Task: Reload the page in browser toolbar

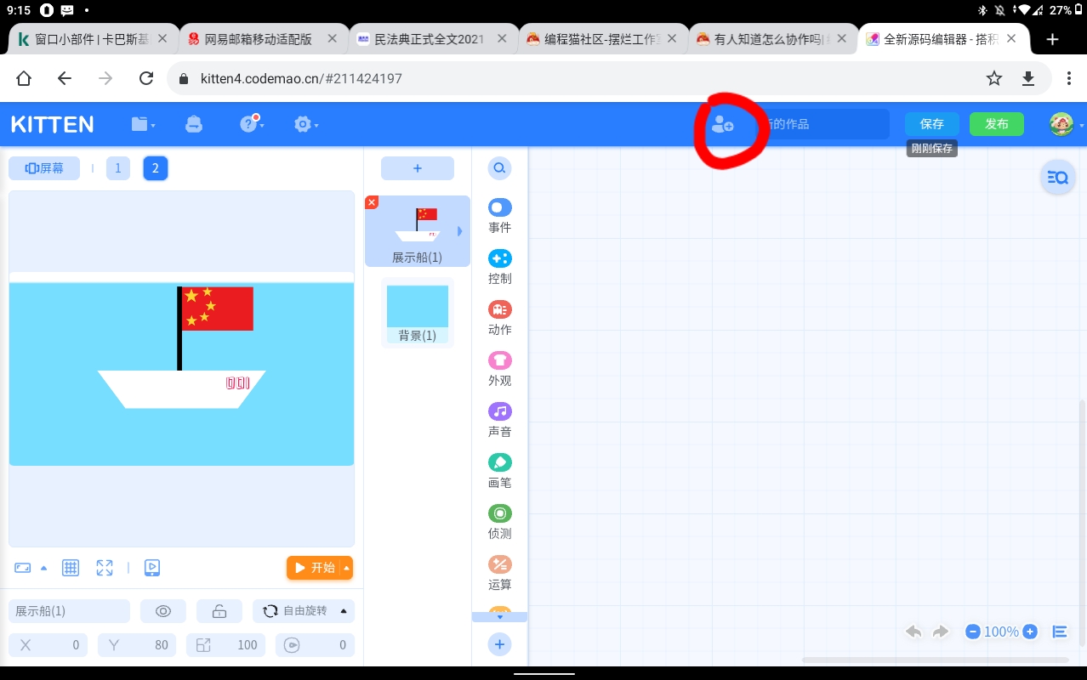Action: [146, 78]
